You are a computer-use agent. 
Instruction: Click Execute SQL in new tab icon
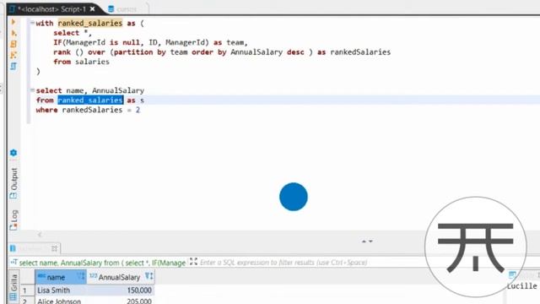tap(13, 33)
